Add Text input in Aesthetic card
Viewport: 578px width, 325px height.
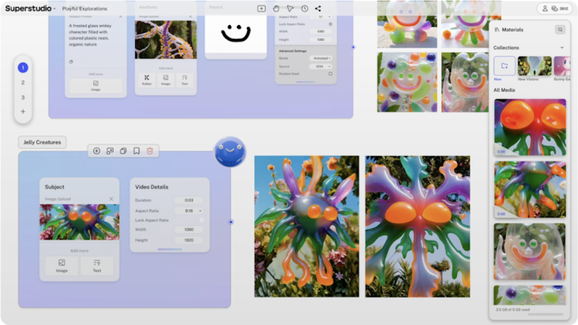185,80
